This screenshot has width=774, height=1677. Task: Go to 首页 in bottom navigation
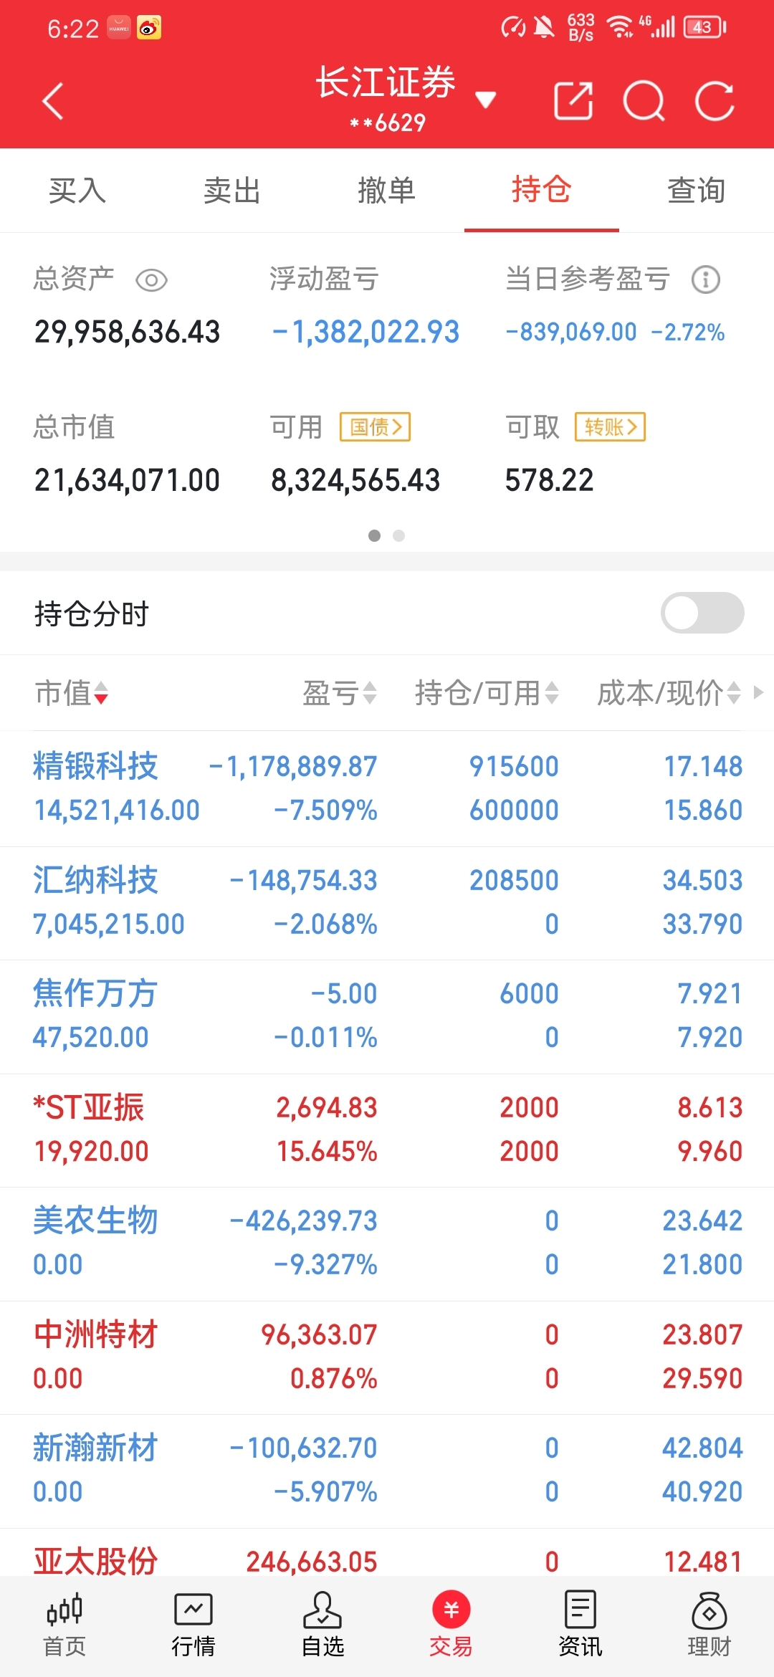point(64,1625)
